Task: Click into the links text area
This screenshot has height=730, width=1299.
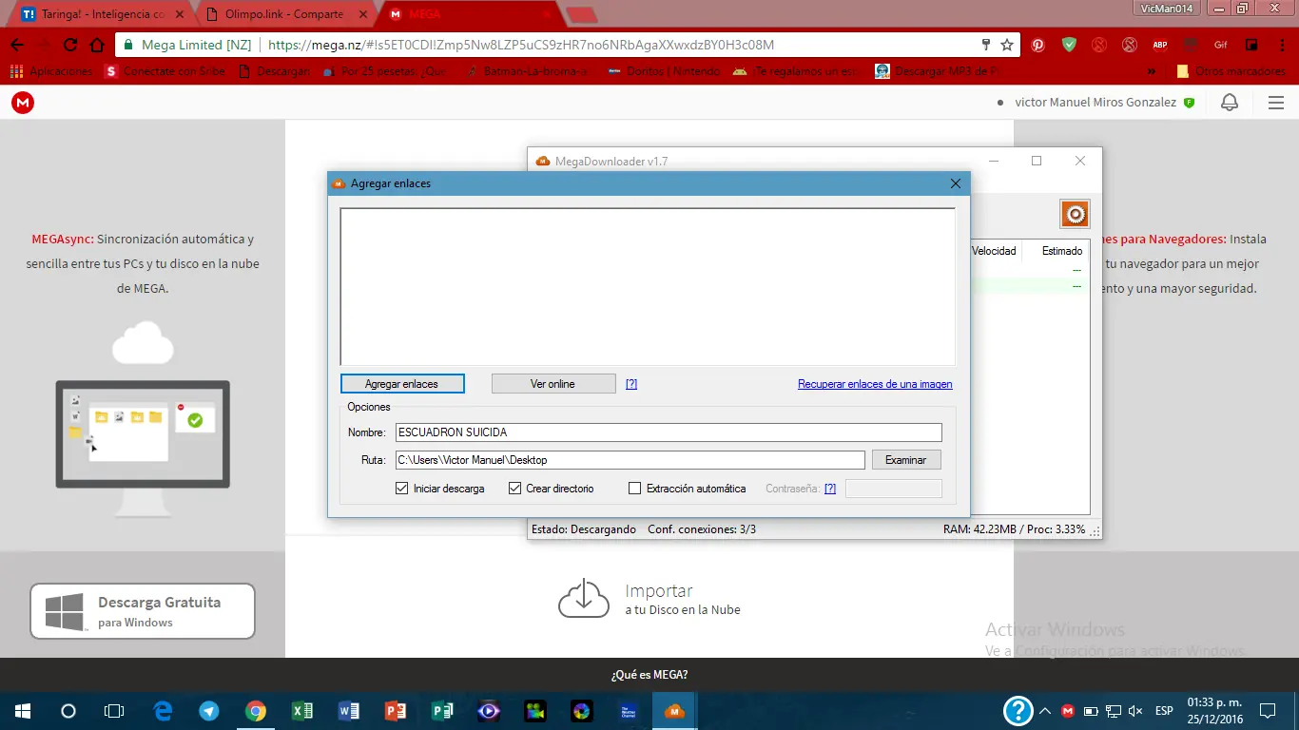Action: coord(648,286)
